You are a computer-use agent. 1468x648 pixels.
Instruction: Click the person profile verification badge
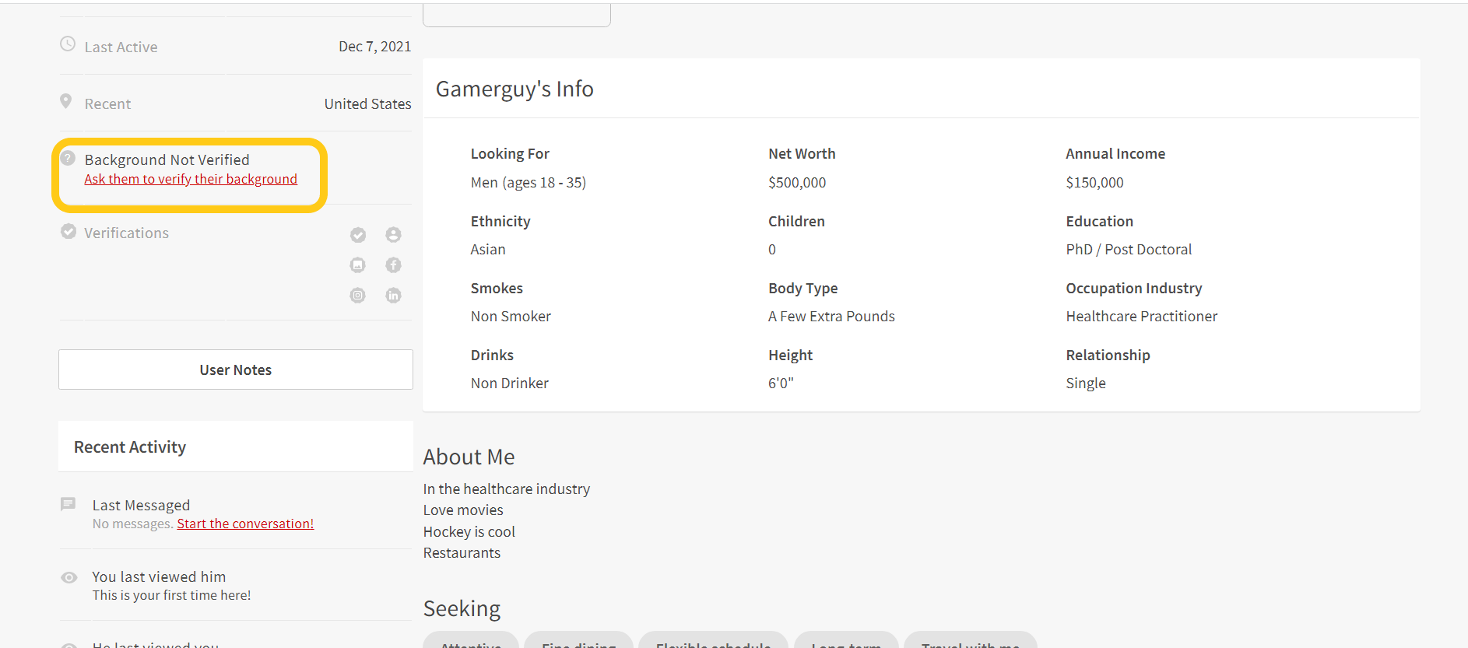click(393, 235)
